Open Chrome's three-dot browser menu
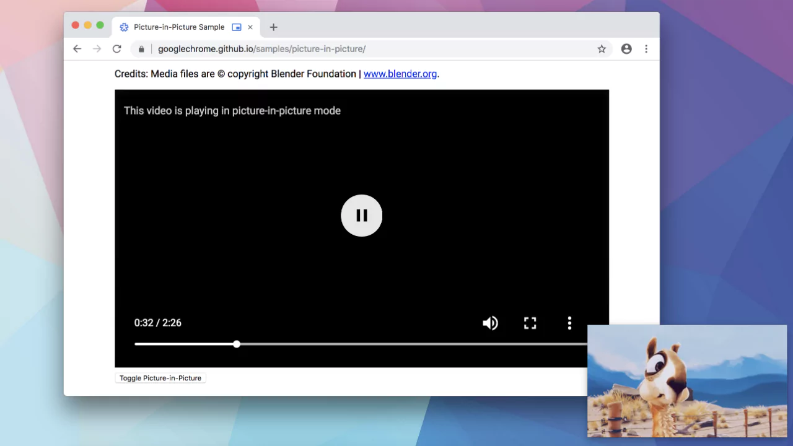Image resolution: width=793 pixels, height=446 pixels. point(646,49)
